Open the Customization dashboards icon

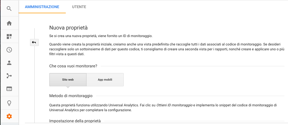click(x=9, y=37)
